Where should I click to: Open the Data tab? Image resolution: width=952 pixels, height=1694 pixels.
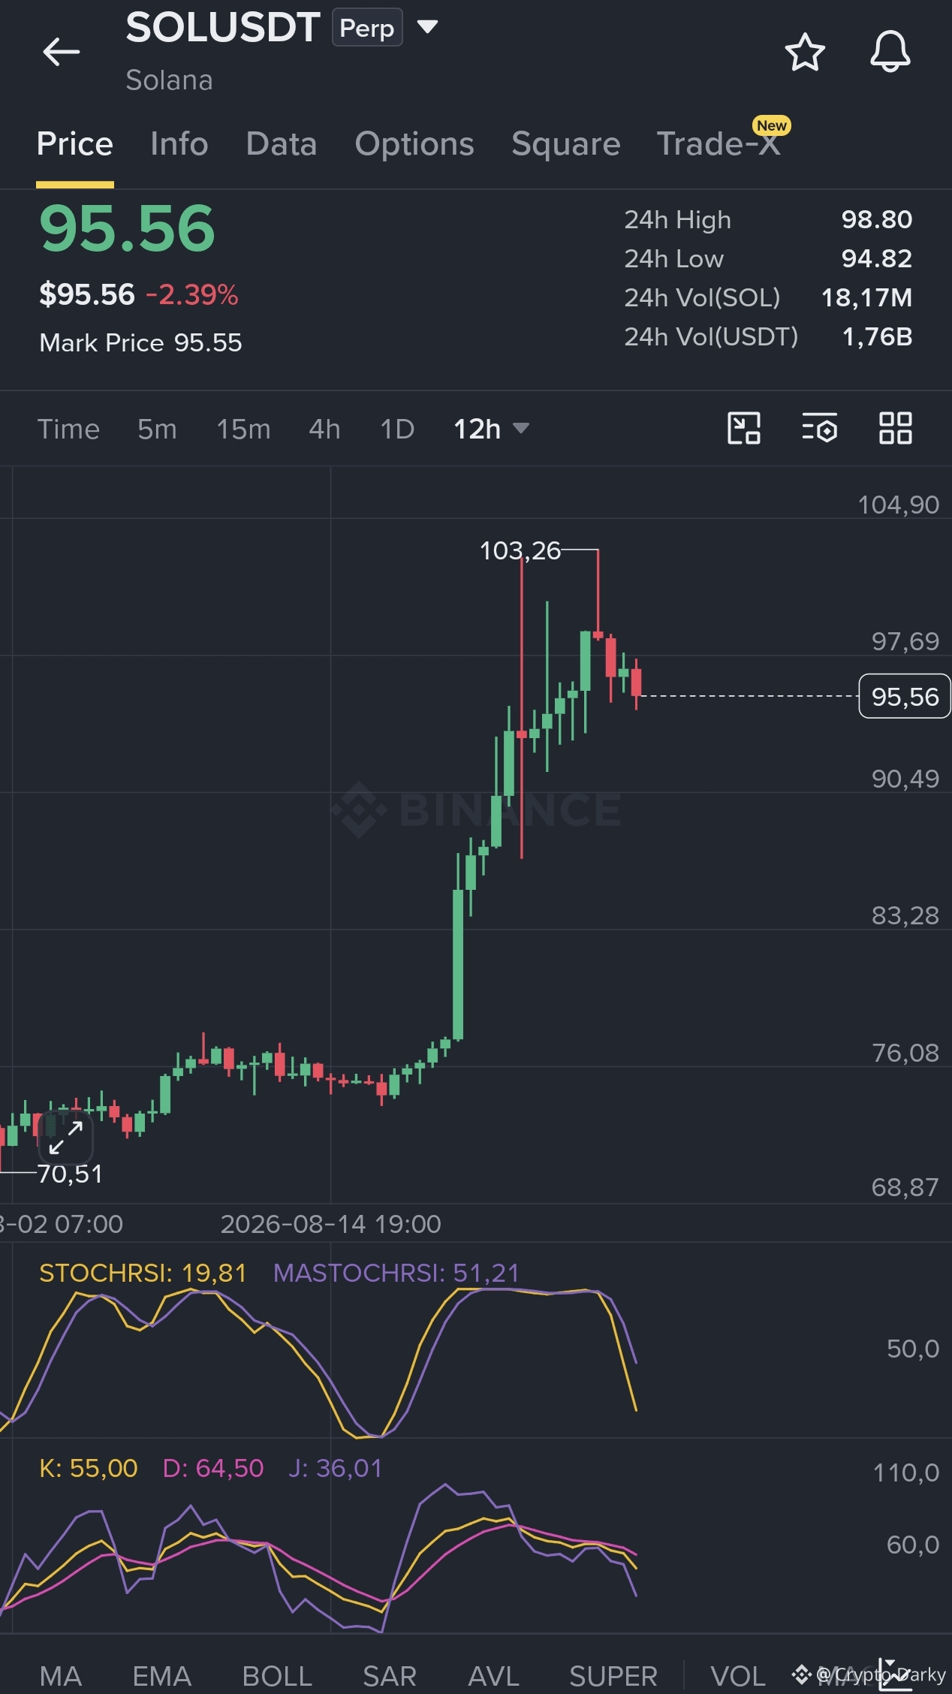tap(282, 143)
